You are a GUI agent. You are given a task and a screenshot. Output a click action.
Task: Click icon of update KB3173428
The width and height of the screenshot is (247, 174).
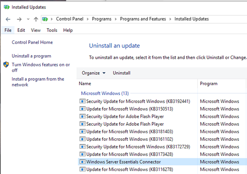82,154
